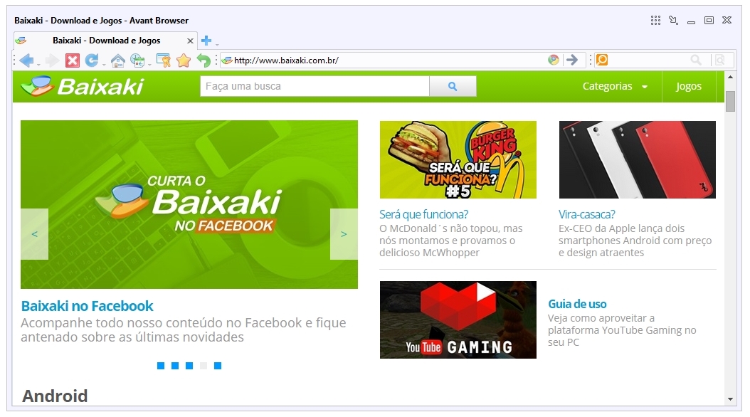The width and height of the screenshot is (750, 417).
Task: Click the vertical scrollbar thumb
Action: [730, 101]
